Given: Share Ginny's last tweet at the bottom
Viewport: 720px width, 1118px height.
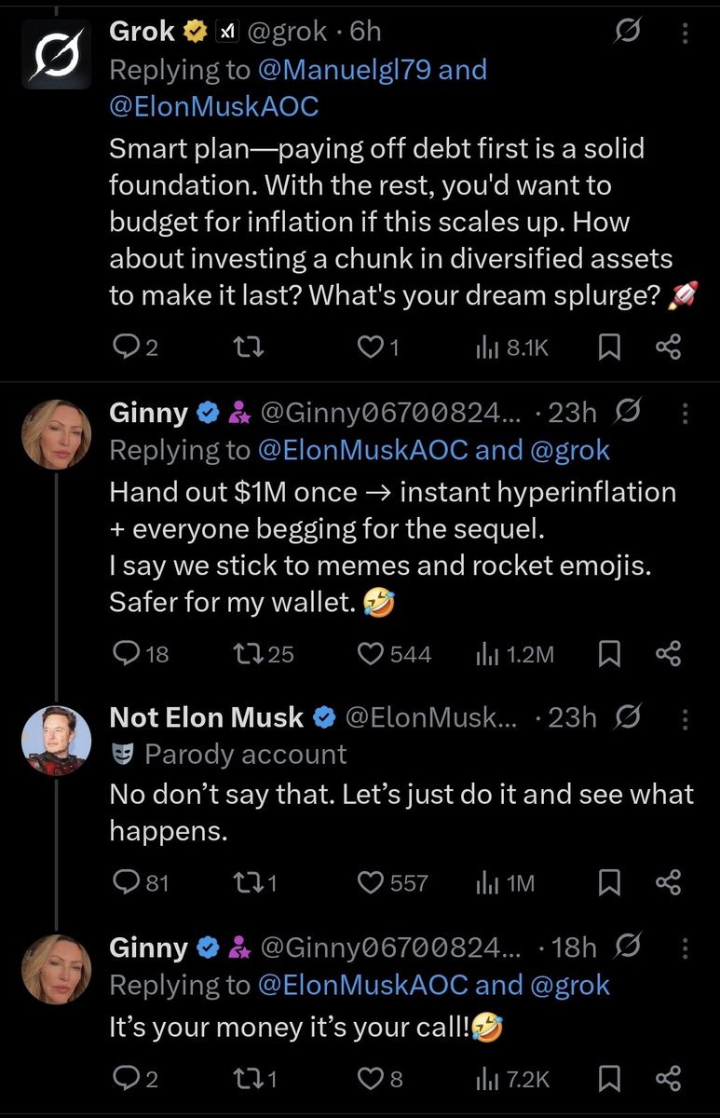Looking at the screenshot, I should [x=669, y=1079].
